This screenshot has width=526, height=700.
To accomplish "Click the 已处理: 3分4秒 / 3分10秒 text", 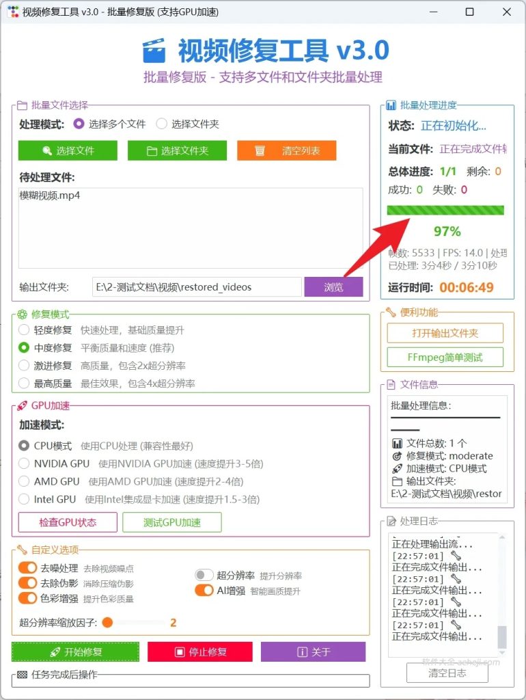I will (443, 266).
